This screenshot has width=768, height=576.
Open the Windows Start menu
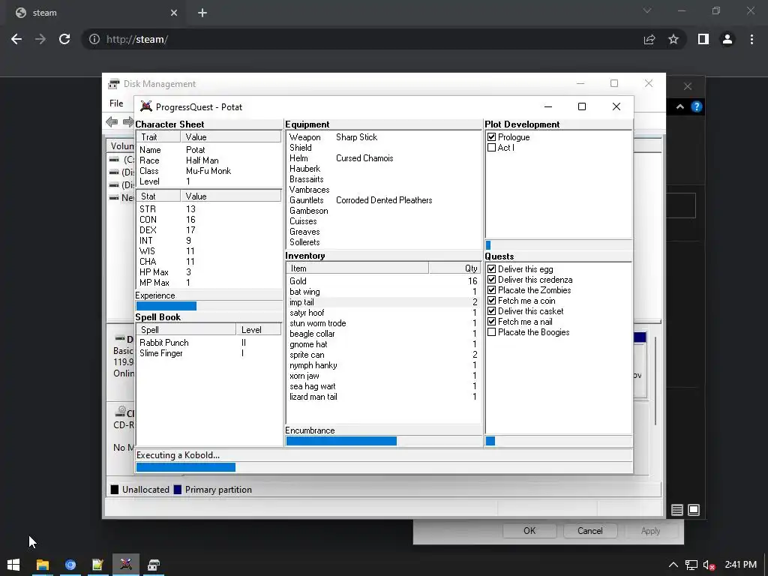(13, 565)
